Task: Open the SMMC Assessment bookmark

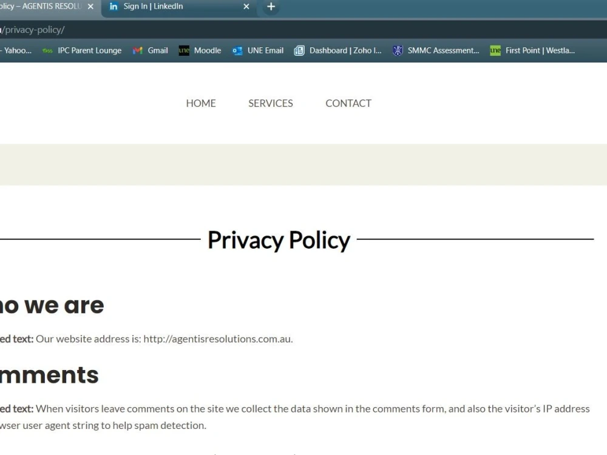Action: pyautogui.click(x=436, y=51)
